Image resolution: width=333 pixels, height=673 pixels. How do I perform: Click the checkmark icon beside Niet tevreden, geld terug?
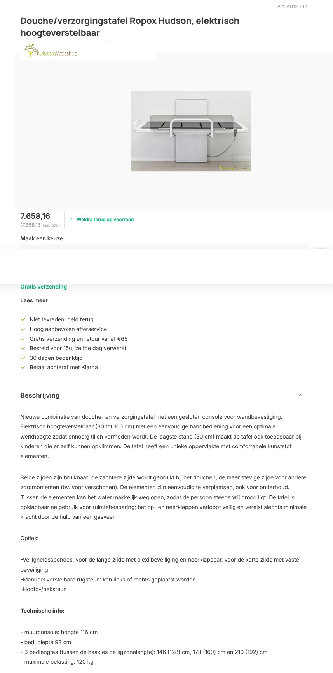coord(23,319)
